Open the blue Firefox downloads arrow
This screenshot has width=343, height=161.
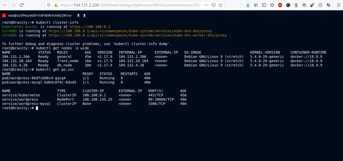(248, 5)
